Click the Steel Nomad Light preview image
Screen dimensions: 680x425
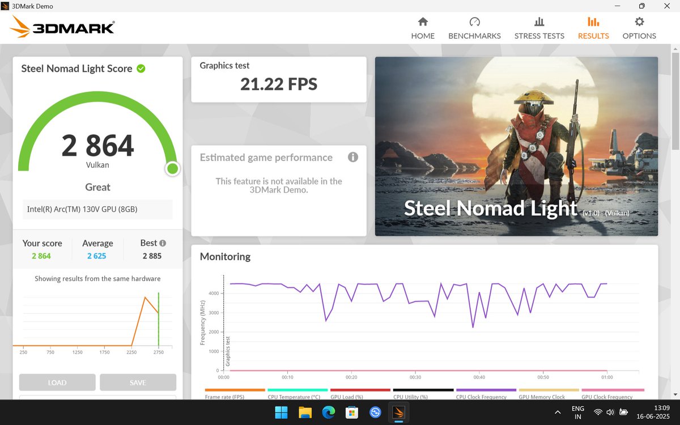(x=516, y=146)
